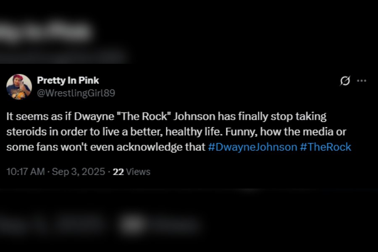Open the 10:17 AM timestamp permalink

tap(26, 172)
